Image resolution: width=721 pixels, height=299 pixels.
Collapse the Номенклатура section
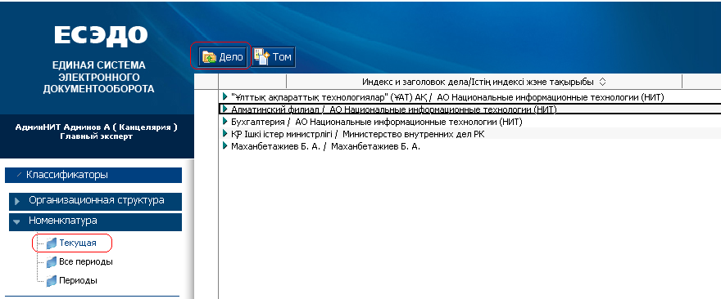pyautogui.click(x=96, y=221)
